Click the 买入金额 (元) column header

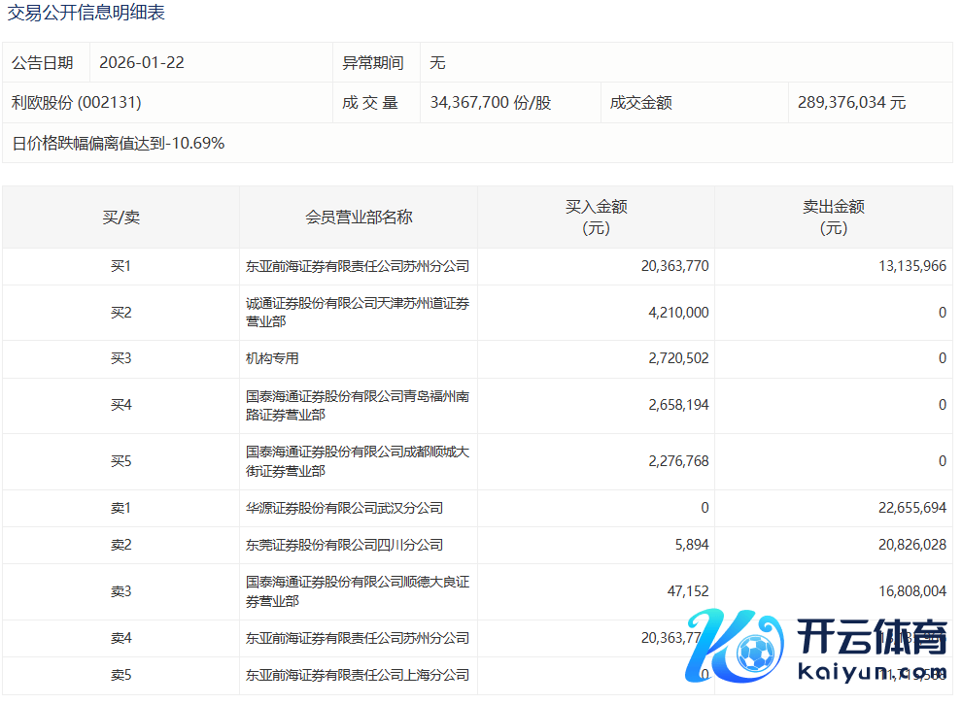coord(596,217)
